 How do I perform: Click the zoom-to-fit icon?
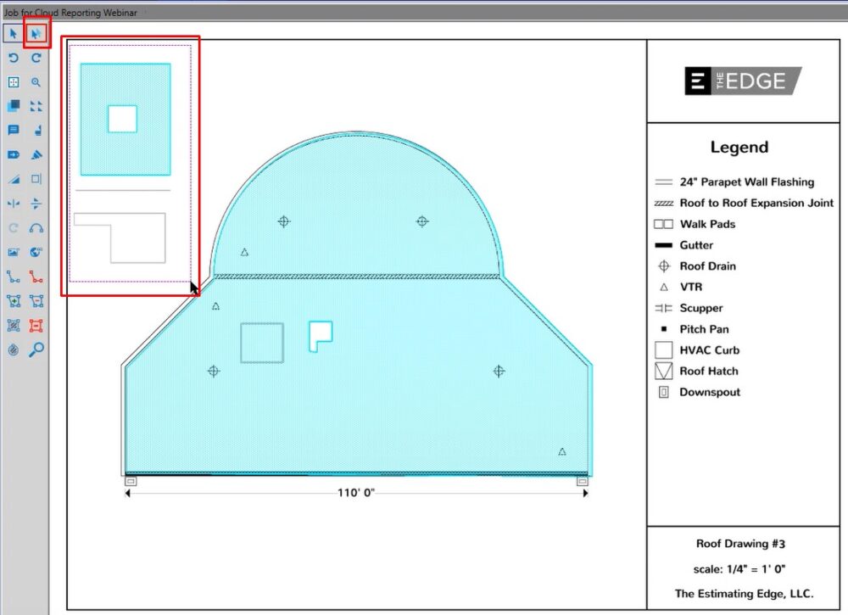point(14,82)
